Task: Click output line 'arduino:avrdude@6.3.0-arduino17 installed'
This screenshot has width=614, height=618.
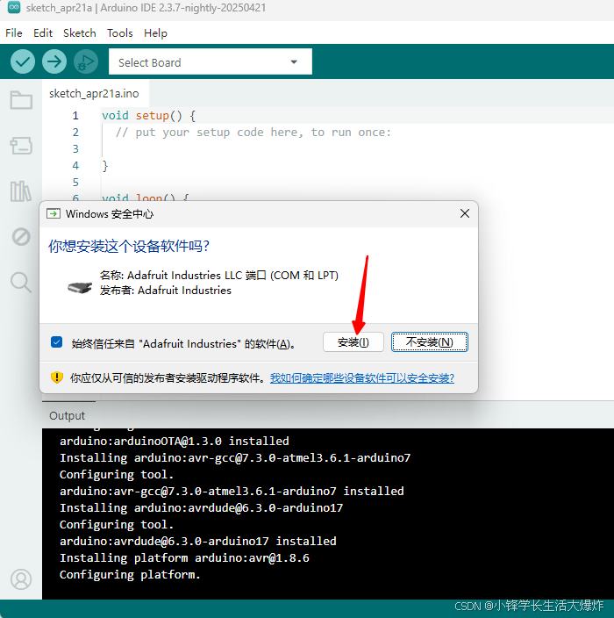Action: click(x=197, y=542)
